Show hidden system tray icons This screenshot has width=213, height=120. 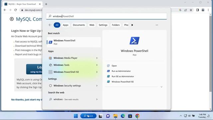pos(181,116)
